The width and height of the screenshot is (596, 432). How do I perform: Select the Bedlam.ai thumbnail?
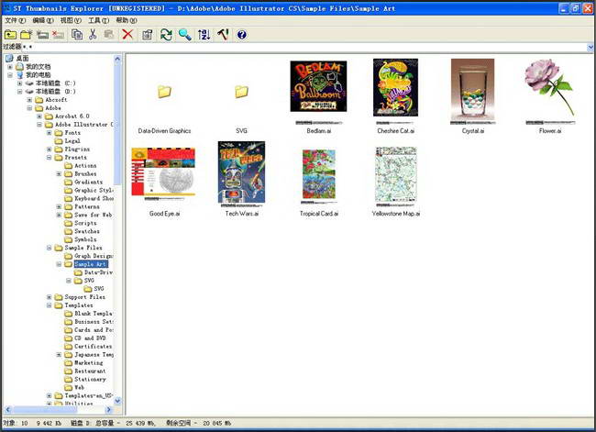tap(318, 90)
